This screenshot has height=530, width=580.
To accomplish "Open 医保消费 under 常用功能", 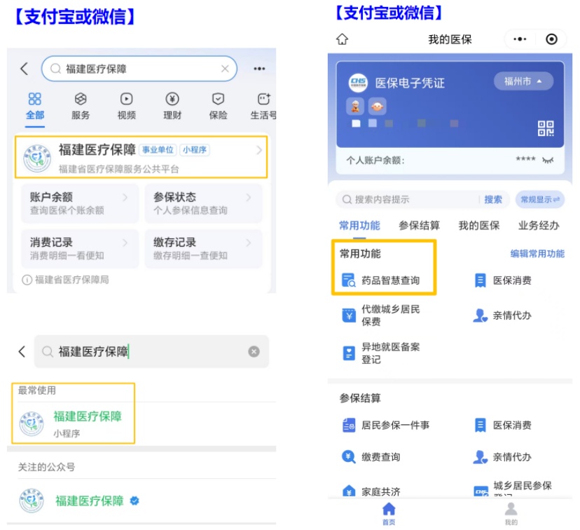I will pyautogui.click(x=503, y=280).
